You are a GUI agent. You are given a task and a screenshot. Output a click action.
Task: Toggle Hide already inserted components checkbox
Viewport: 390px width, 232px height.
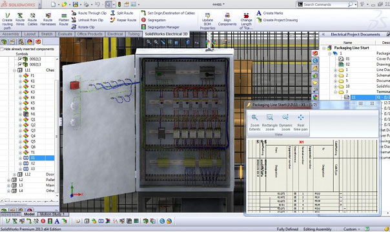tap(2, 49)
